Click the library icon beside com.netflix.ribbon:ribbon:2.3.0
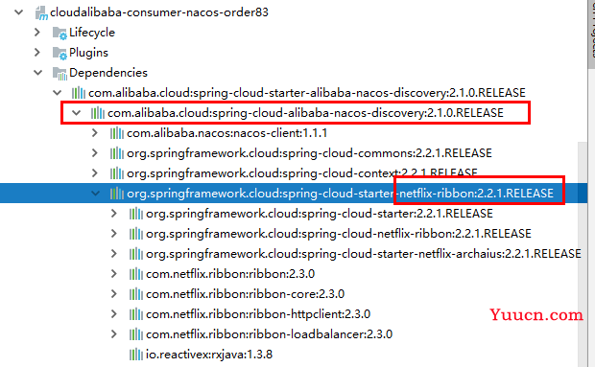This screenshot has height=367, width=595. point(136,274)
